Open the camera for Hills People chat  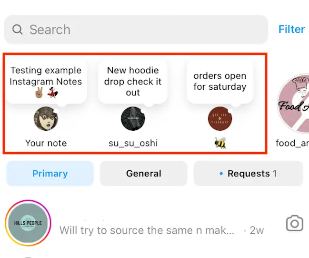295,223
